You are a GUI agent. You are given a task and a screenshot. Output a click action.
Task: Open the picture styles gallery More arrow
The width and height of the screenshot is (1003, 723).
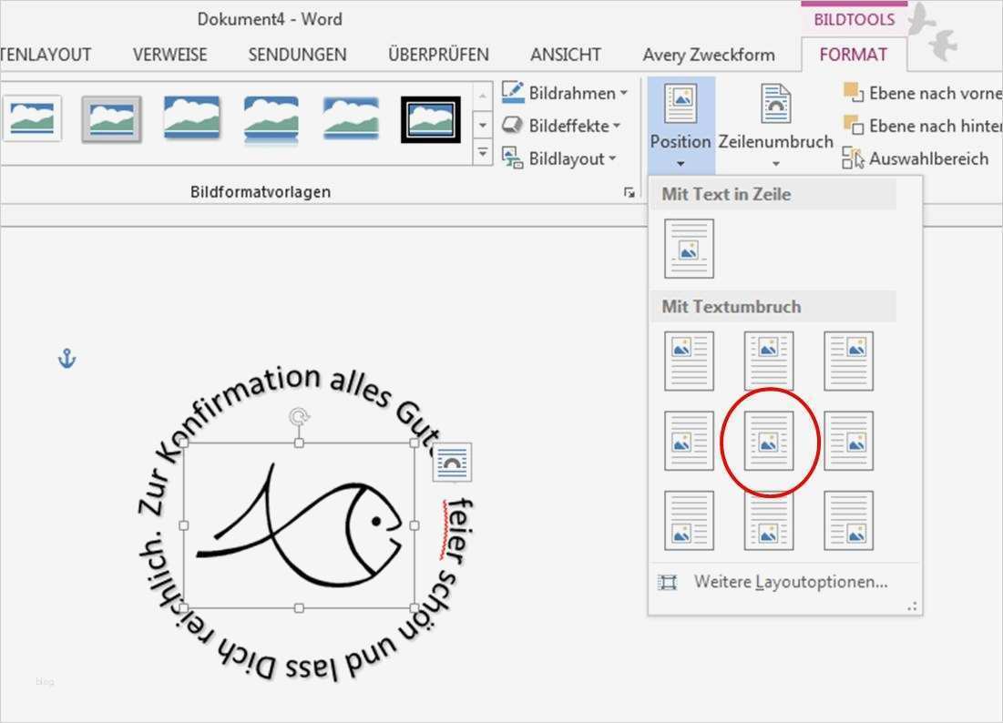coord(483,153)
